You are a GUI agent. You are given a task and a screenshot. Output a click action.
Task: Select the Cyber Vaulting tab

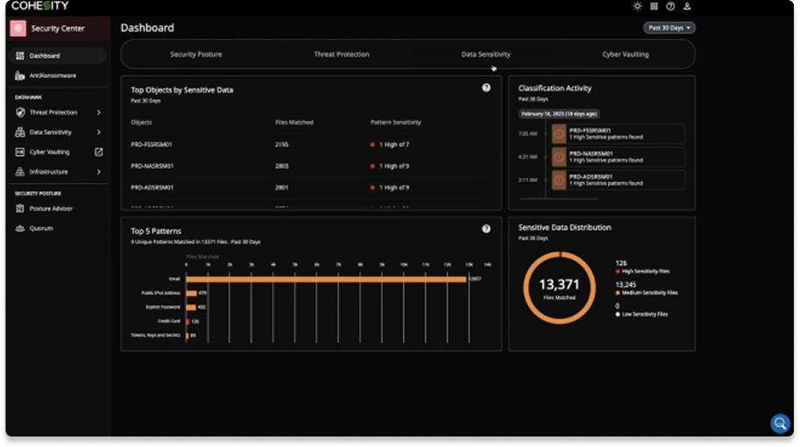click(x=625, y=54)
